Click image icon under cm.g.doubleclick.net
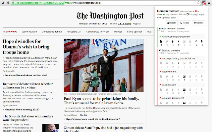Screen dimensions: 212x132 [x=184, y=103]
